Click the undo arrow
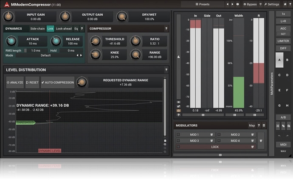Screen dimensions: 293x184 pos(279,136)
